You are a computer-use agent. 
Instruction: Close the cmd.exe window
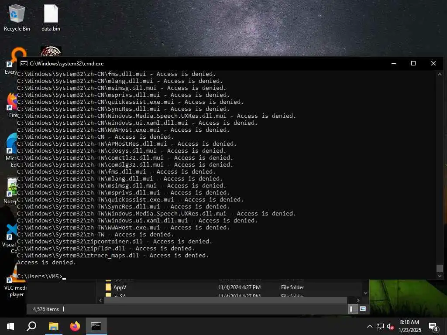(433, 64)
